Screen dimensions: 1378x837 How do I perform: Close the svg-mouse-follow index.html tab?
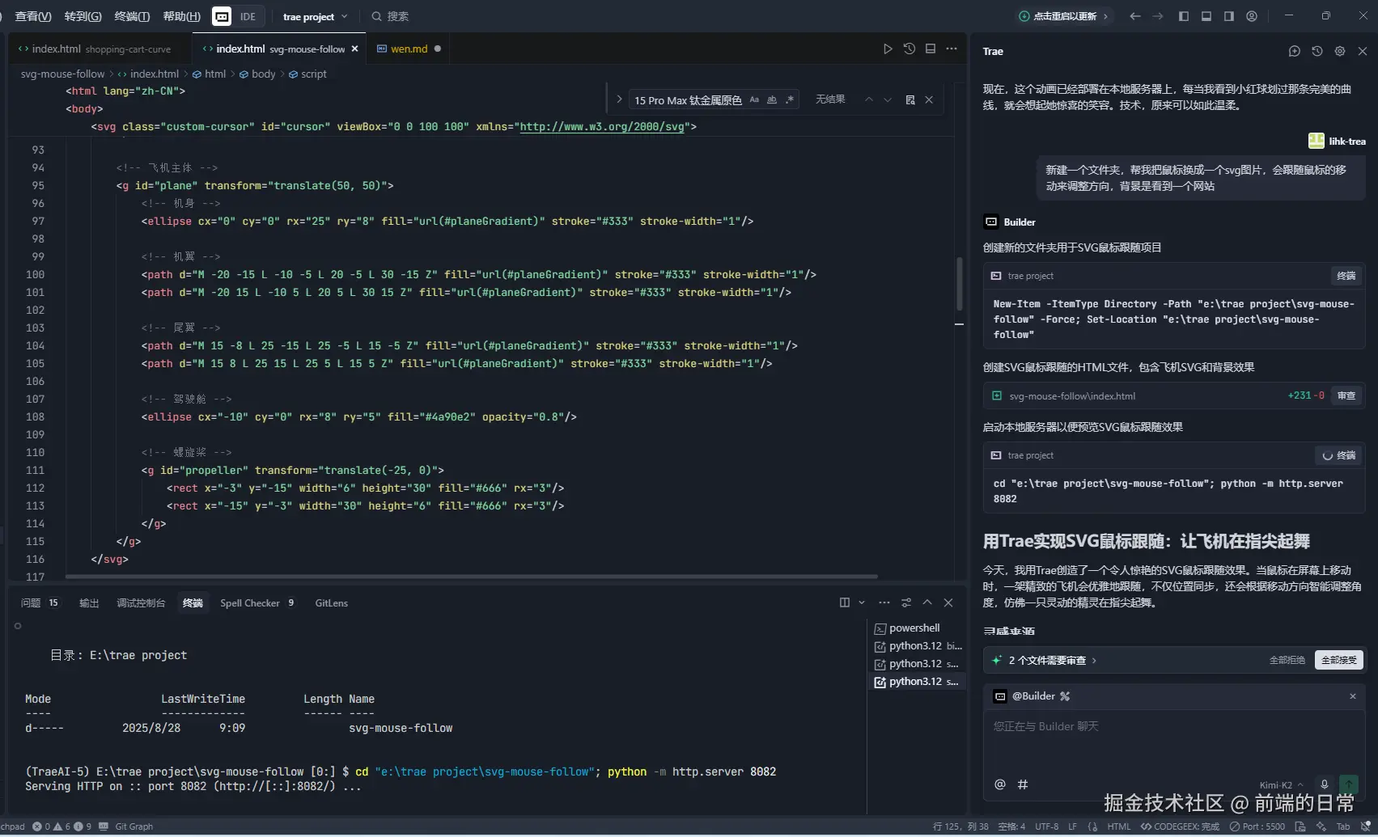point(354,49)
